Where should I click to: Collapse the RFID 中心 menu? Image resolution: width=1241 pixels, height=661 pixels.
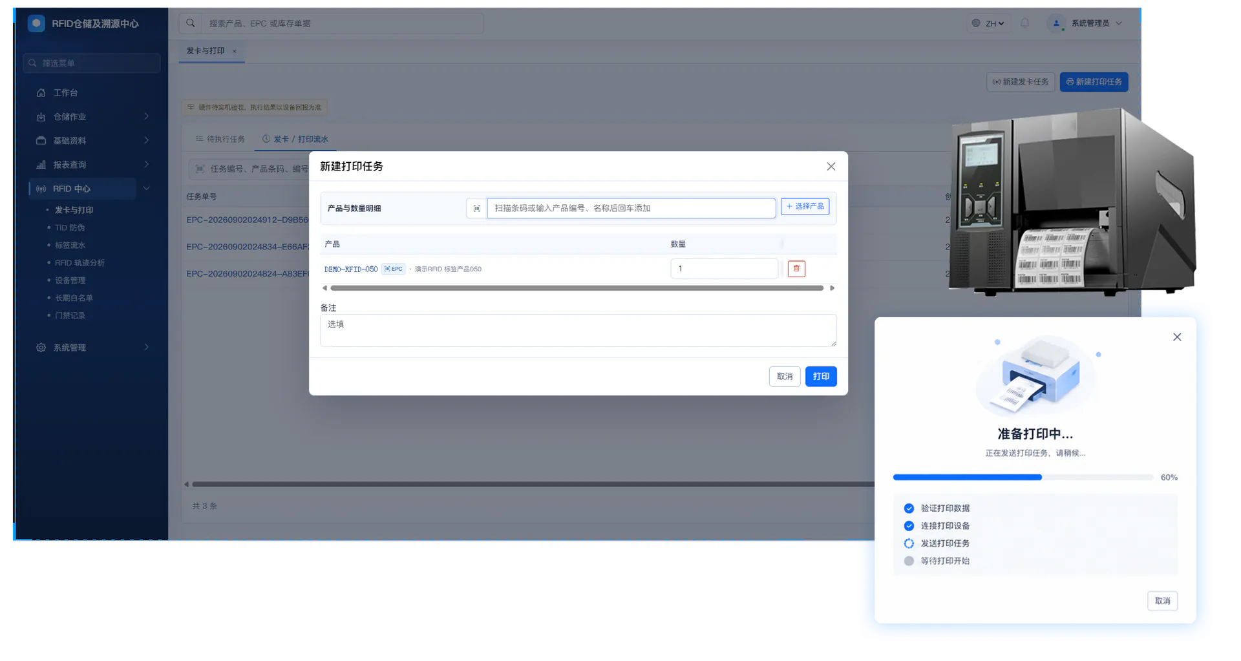click(147, 189)
